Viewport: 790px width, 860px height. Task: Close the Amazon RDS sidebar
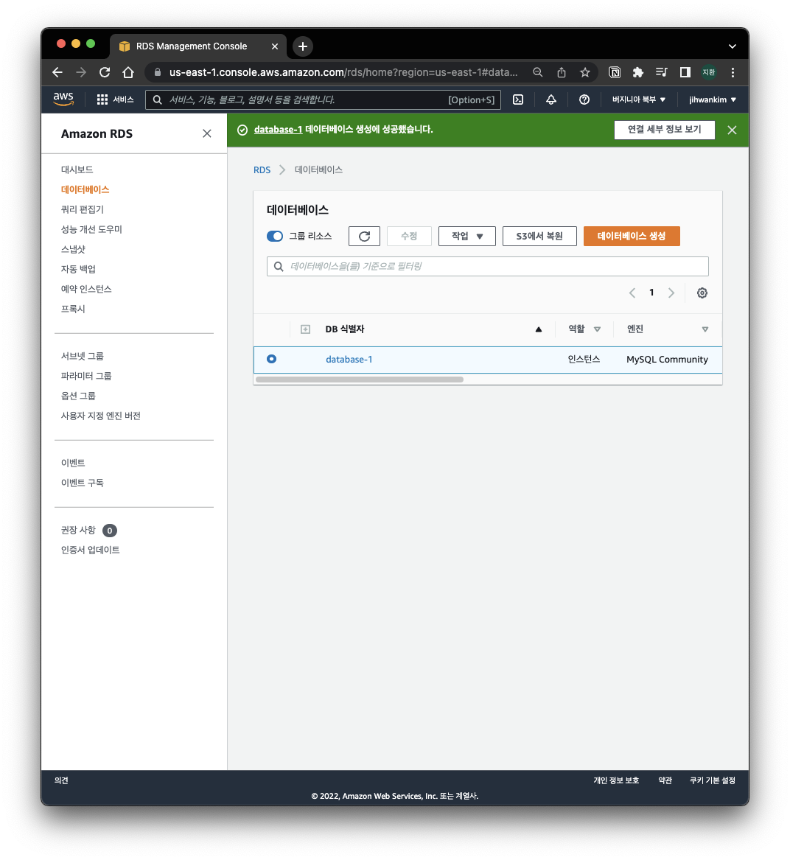point(207,133)
